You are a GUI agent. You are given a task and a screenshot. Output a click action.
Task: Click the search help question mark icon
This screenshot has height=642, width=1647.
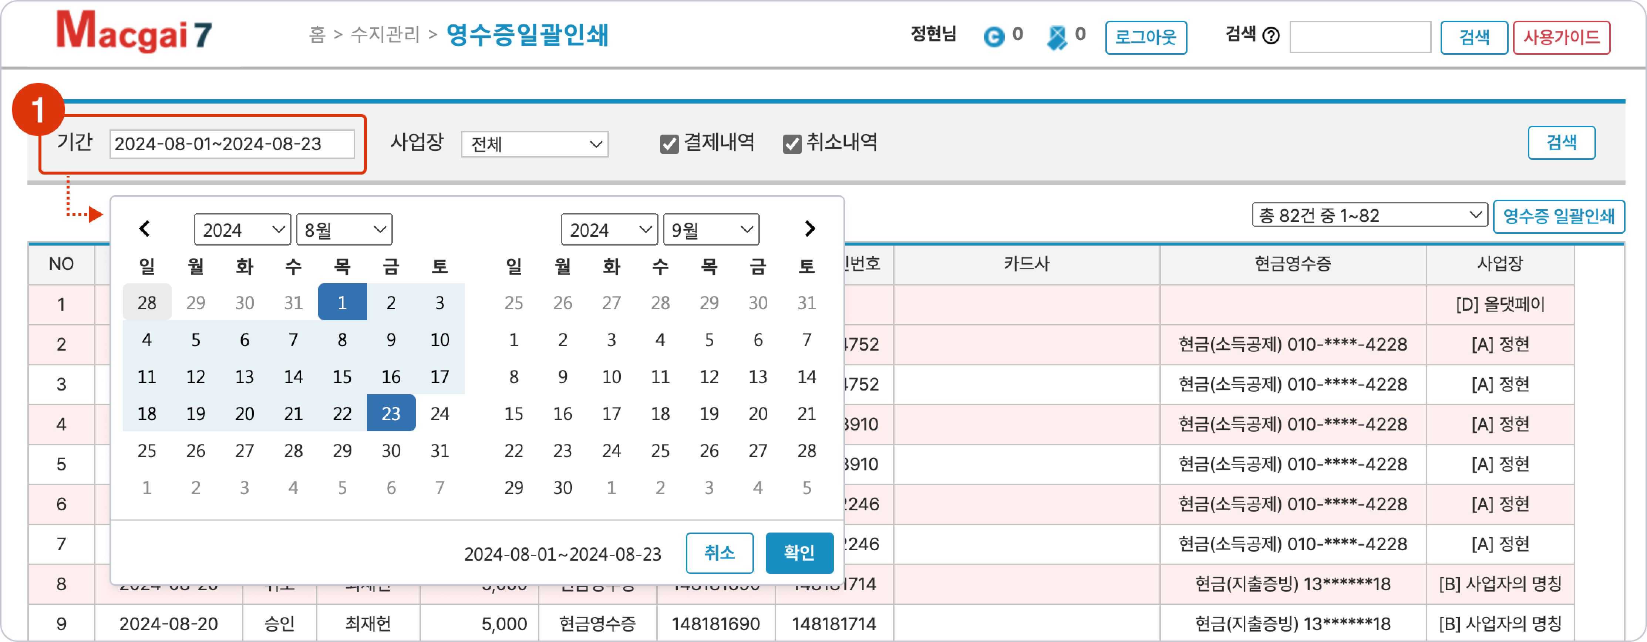tap(1272, 36)
